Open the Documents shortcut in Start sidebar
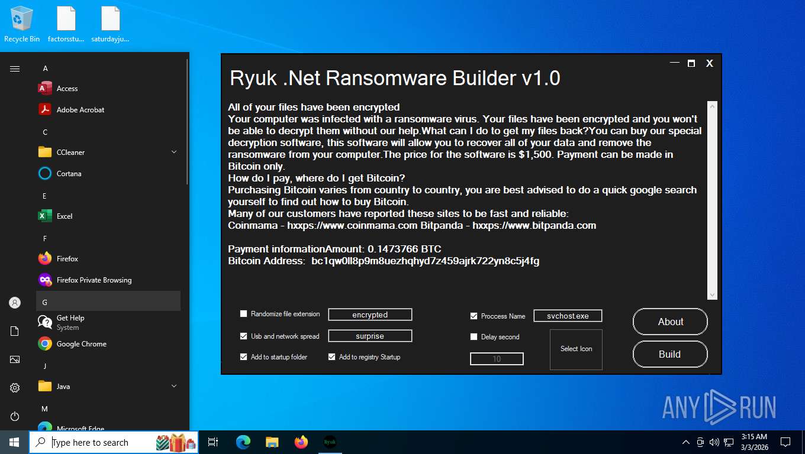The width and height of the screenshot is (805, 454). 15,331
